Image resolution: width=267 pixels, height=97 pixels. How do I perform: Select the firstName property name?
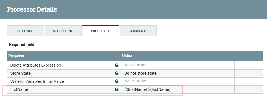tap(19, 89)
